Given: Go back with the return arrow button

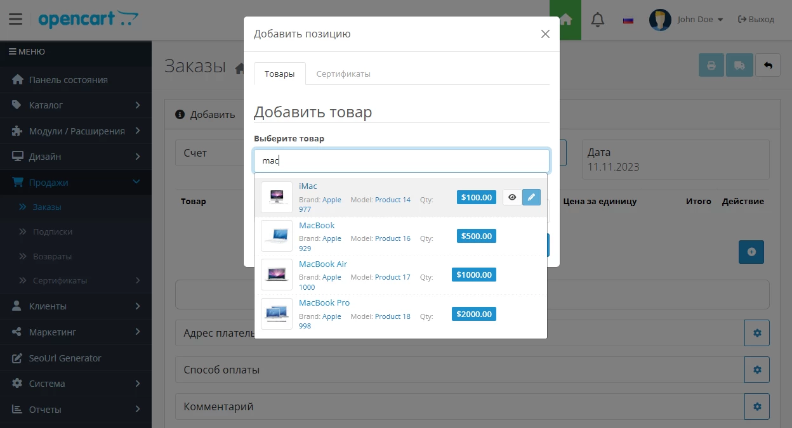Looking at the screenshot, I should pos(768,65).
